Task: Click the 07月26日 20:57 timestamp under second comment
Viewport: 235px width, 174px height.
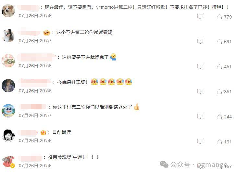Action: 35,41
